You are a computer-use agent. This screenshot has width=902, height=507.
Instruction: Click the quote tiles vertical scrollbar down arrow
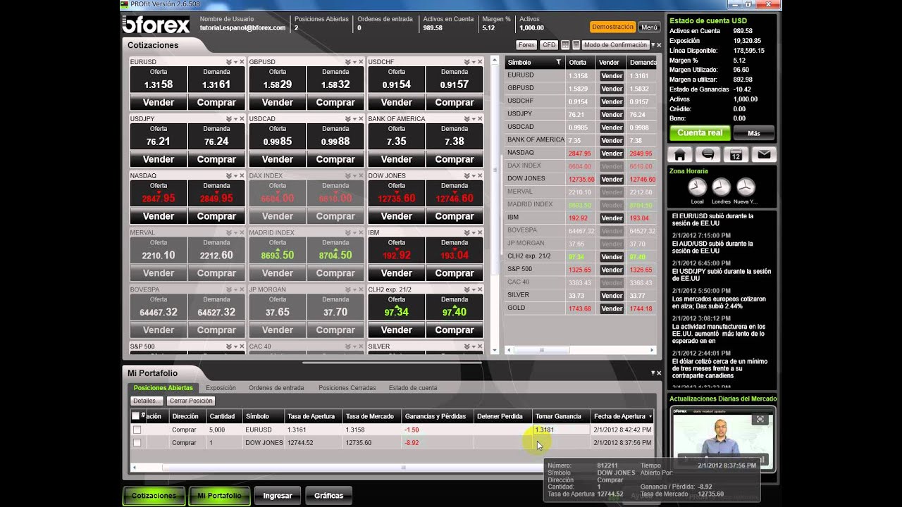click(x=495, y=350)
